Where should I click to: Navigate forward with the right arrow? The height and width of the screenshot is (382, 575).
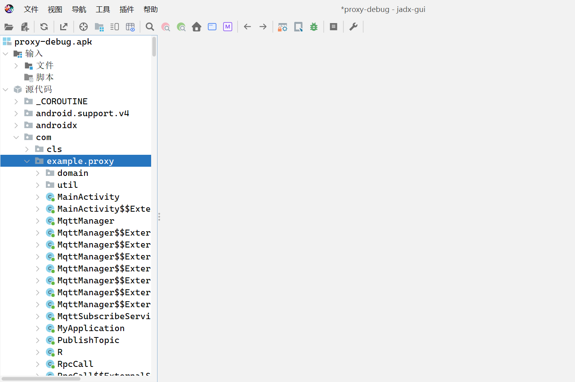click(x=263, y=27)
